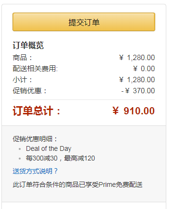The width and height of the screenshot is (173, 209).
Task: Click the Prime免费配送 free shipping notice
Action: (77, 184)
